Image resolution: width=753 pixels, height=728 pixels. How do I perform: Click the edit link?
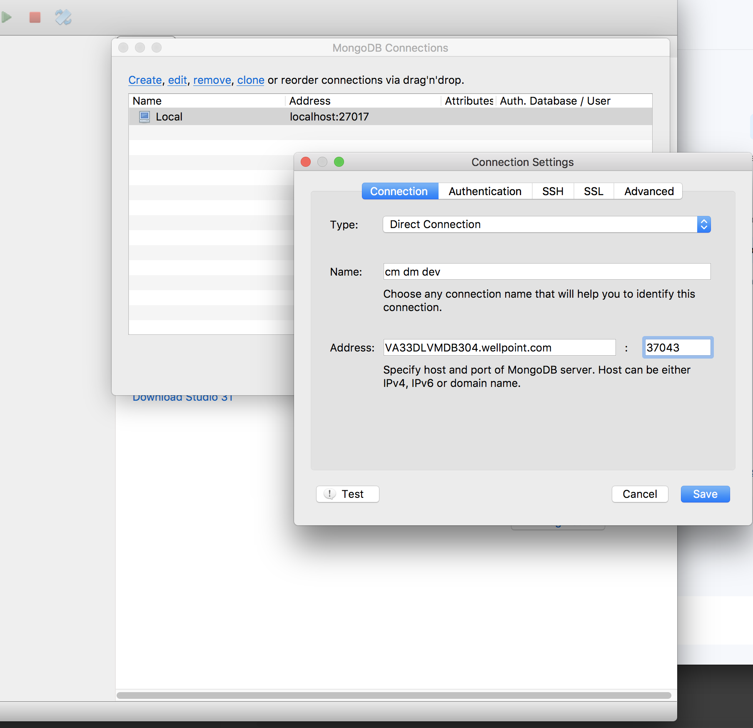coord(177,80)
